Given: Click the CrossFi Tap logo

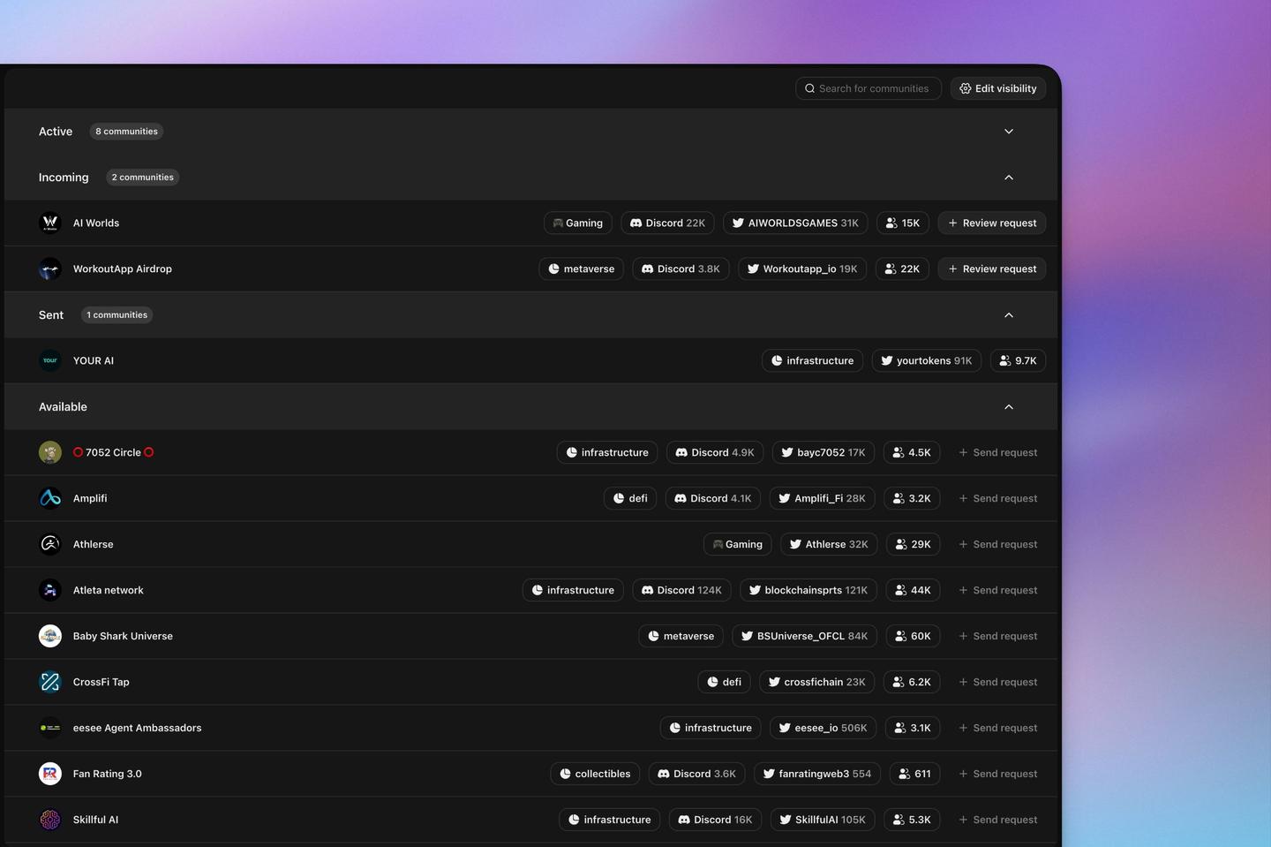Looking at the screenshot, I should [x=50, y=682].
